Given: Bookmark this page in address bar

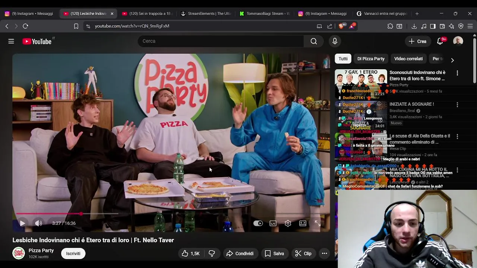Looking at the screenshot, I should coord(76,26).
